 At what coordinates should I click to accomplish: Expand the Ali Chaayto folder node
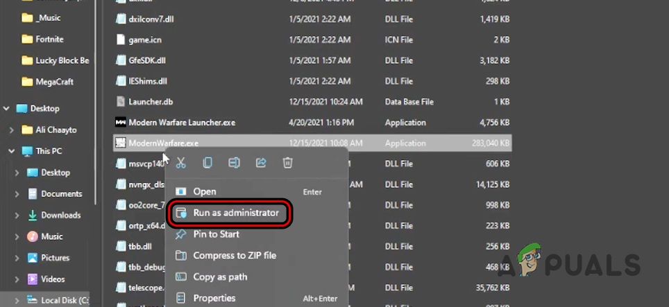click(12, 130)
